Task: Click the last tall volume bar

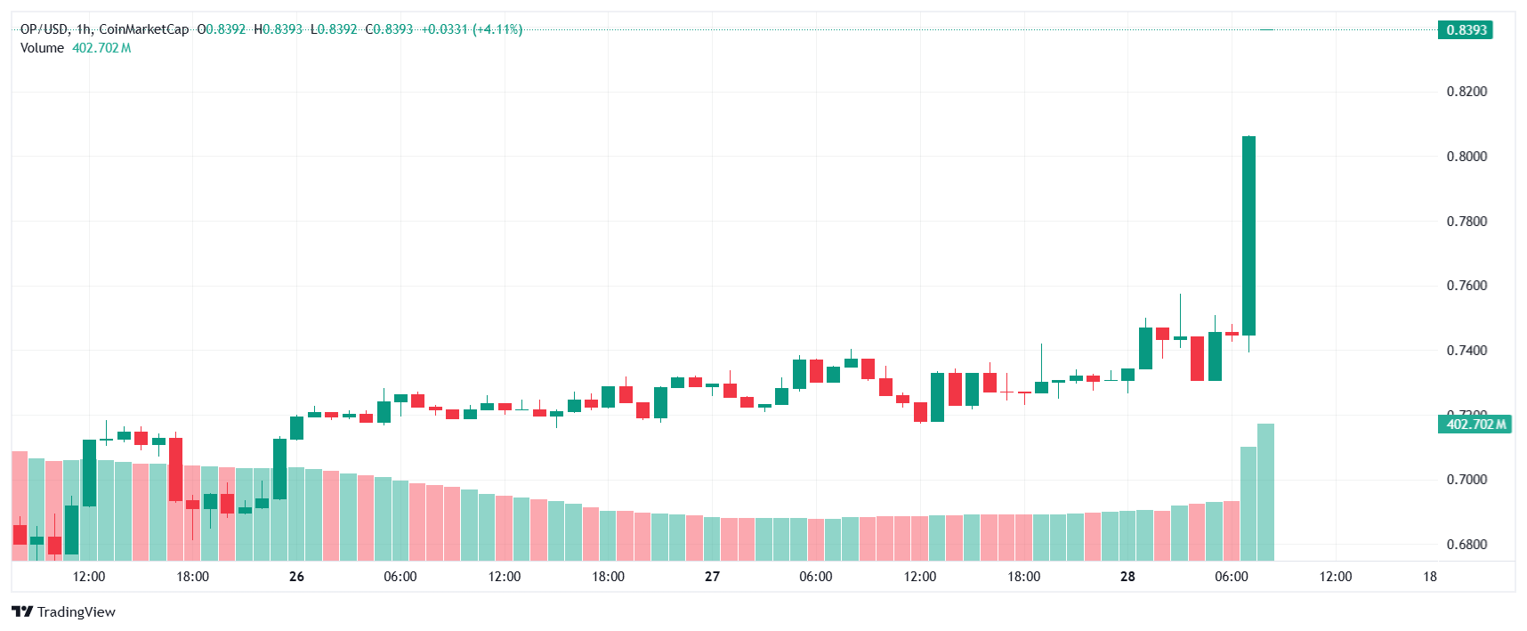Action: pyautogui.click(x=1265, y=492)
